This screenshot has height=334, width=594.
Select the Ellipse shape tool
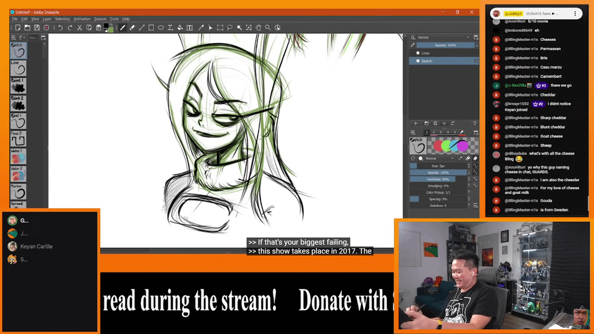tap(161, 28)
